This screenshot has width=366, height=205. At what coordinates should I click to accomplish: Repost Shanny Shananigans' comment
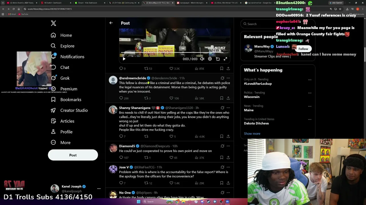[146, 136]
